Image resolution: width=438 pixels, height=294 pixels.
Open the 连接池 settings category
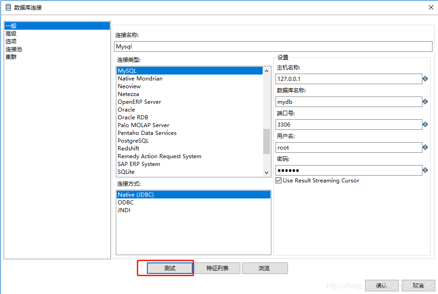[x=57, y=49]
